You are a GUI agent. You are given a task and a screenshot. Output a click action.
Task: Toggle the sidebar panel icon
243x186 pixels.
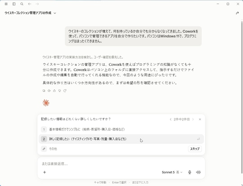(x=14, y=4)
